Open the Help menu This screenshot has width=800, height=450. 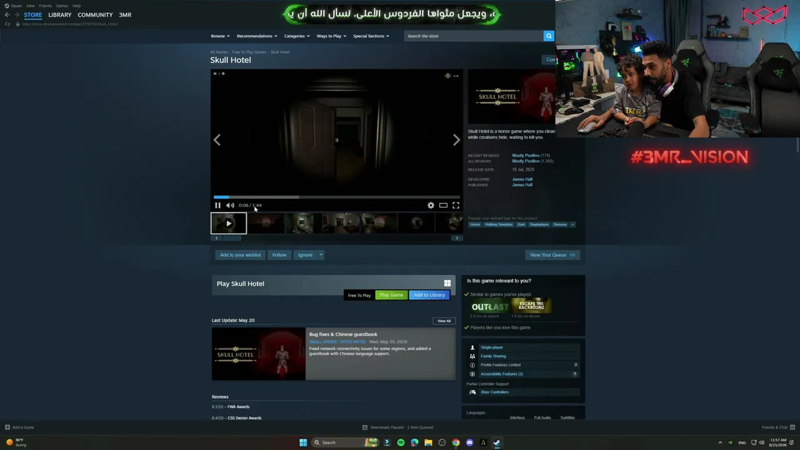click(x=76, y=6)
